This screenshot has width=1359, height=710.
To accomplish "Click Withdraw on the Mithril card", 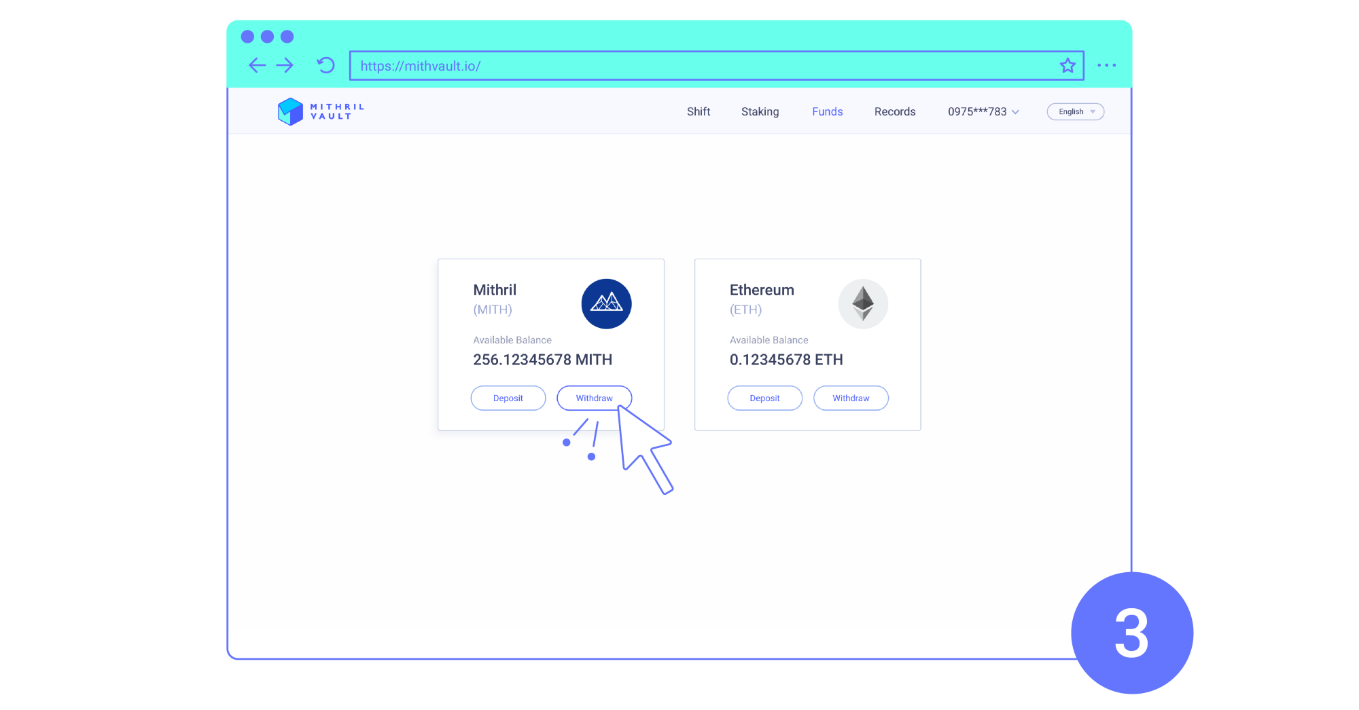I will [595, 398].
